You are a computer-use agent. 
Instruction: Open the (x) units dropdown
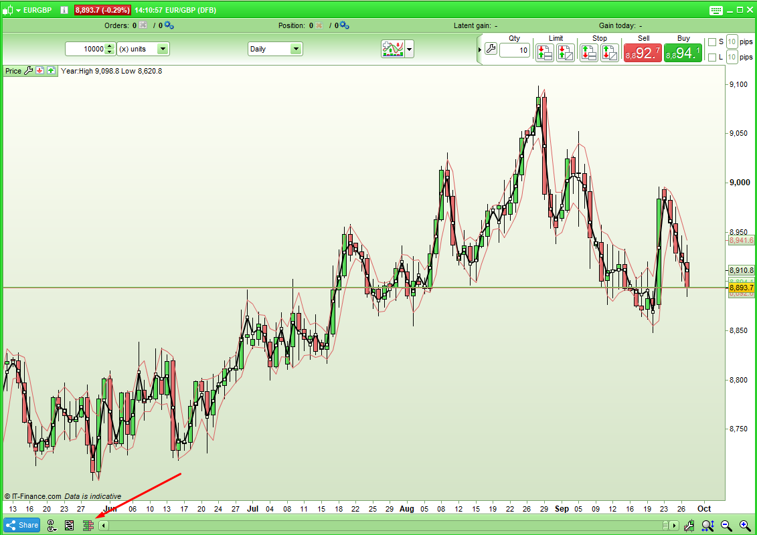pyautogui.click(x=163, y=49)
